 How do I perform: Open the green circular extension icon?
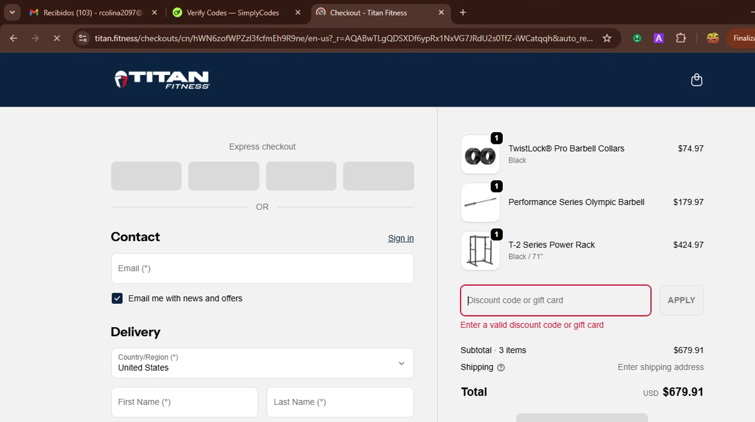[637, 38]
